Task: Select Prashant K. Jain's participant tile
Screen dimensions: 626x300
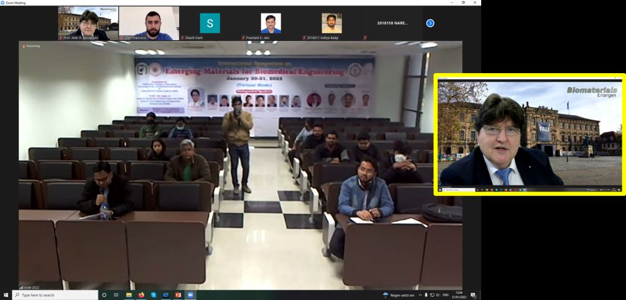Action: click(x=271, y=23)
